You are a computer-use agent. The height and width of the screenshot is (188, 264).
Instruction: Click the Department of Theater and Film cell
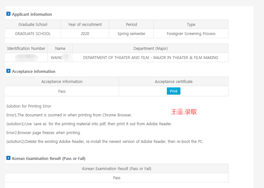pos(150,57)
